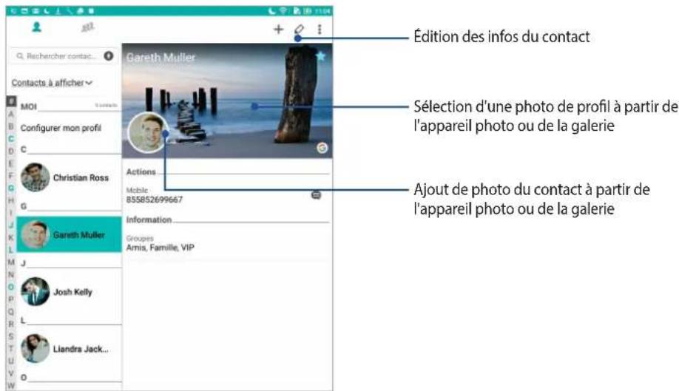Image resolution: width=679 pixels, height=391 pixels.
Task: Tap the Google account badge on cover photo
Action: pyautogui.click(x=322, y=148)
